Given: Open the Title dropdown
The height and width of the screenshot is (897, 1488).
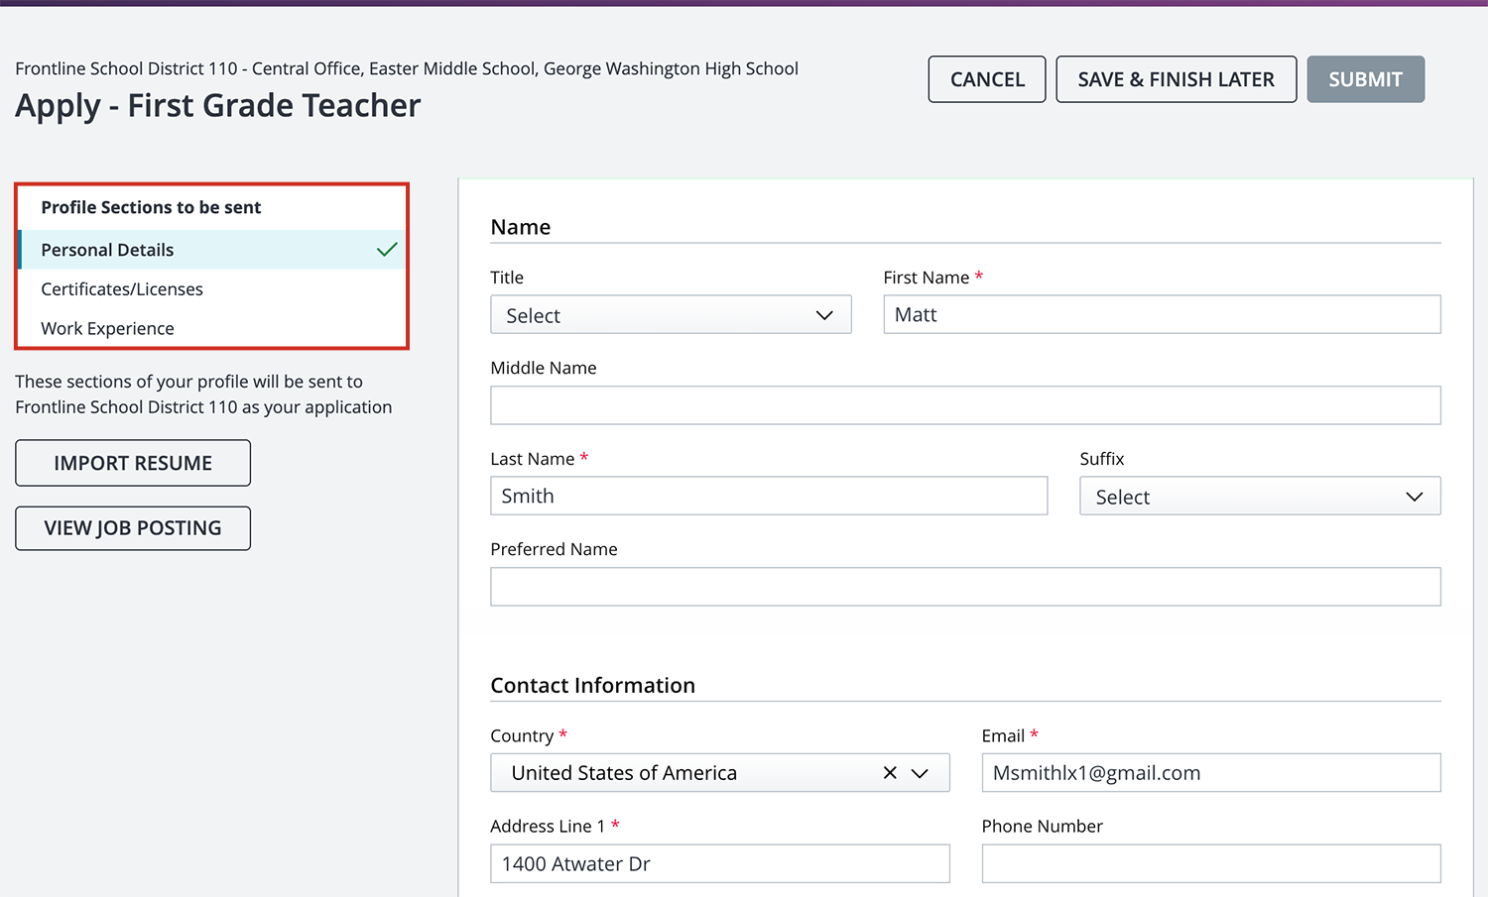Looking at the screenshot, I should click(x=671, y=315).
